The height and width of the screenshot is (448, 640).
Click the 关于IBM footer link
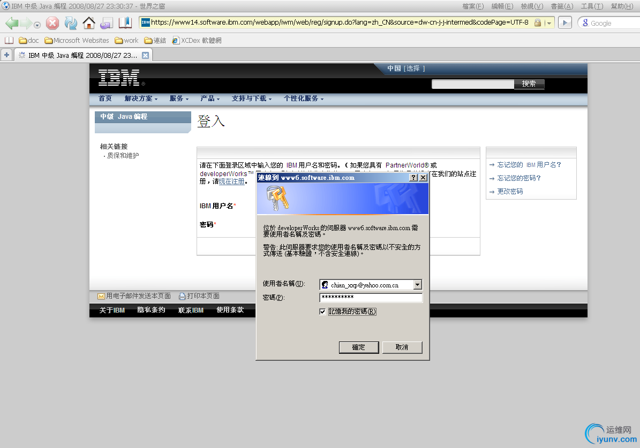tap(112, 310)
